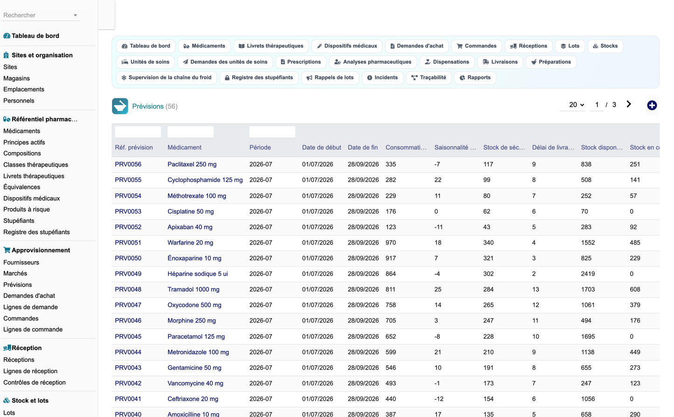Open Dispensations shortcut button
Screen dimensions: 674x417
point(447,62)
